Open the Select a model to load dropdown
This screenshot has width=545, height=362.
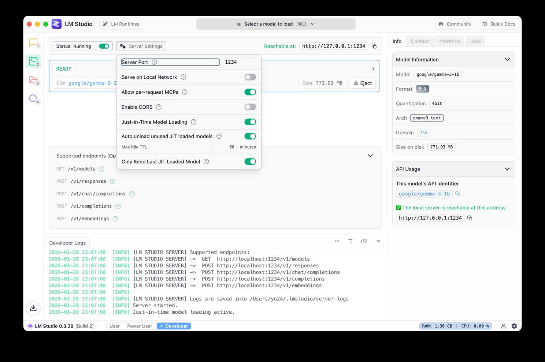(275, 24)
